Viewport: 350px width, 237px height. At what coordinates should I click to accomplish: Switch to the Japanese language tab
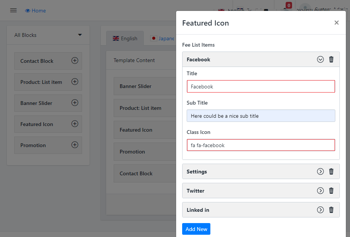point(163,38)
